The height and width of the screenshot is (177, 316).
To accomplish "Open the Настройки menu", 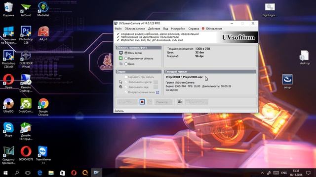I will point(178,29).
